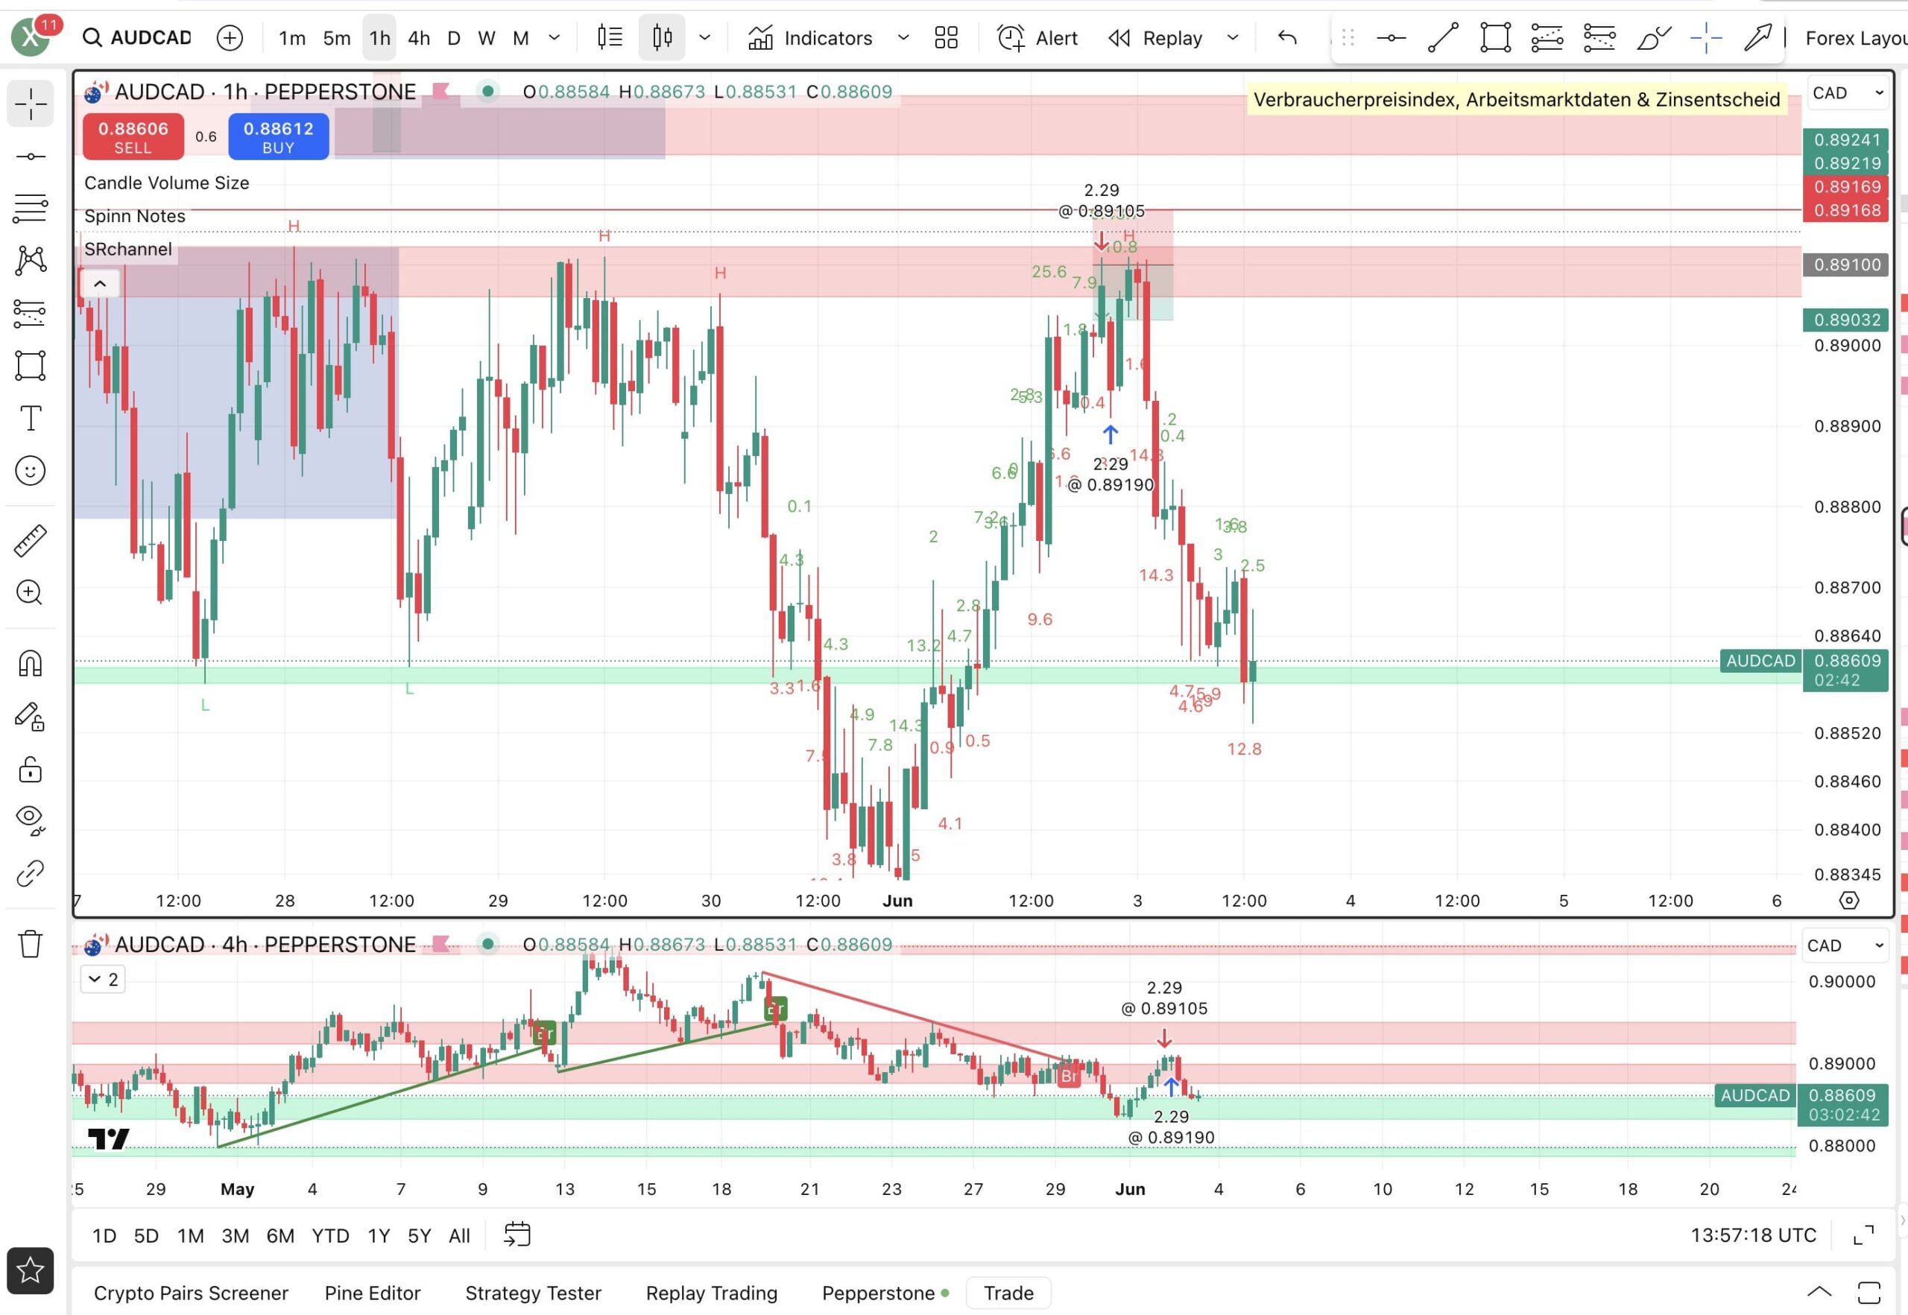Open the emoji icons tool
1908x1315 pixels.
(31, 470)
